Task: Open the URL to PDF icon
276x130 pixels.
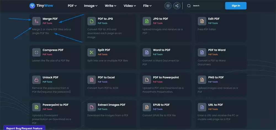Action: [202, 107]
